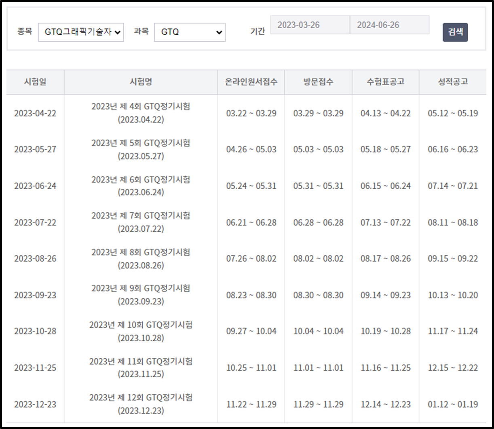Image resolution: width=494 pixels, height=429 pixels.
Task: Select the 2023년 제 7회 GTQ정기시험 row
Action: (x=140, y=222)
